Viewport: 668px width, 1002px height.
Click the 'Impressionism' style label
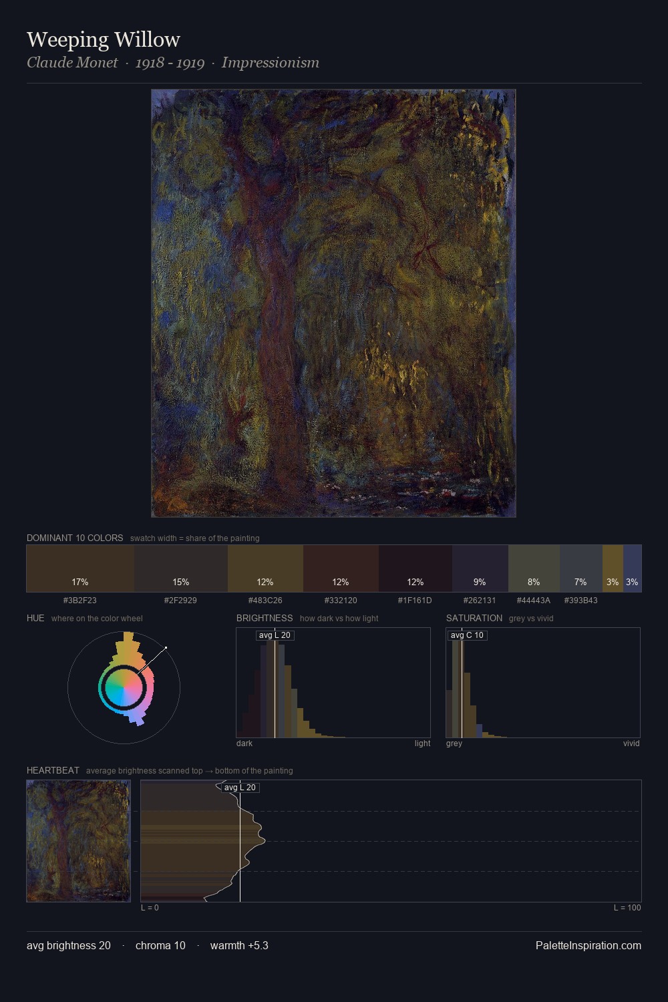click(271, 62)
